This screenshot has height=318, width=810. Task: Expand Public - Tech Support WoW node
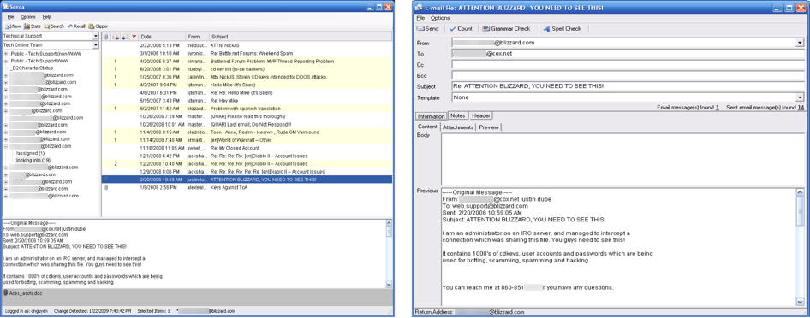[x=6, y=61]
